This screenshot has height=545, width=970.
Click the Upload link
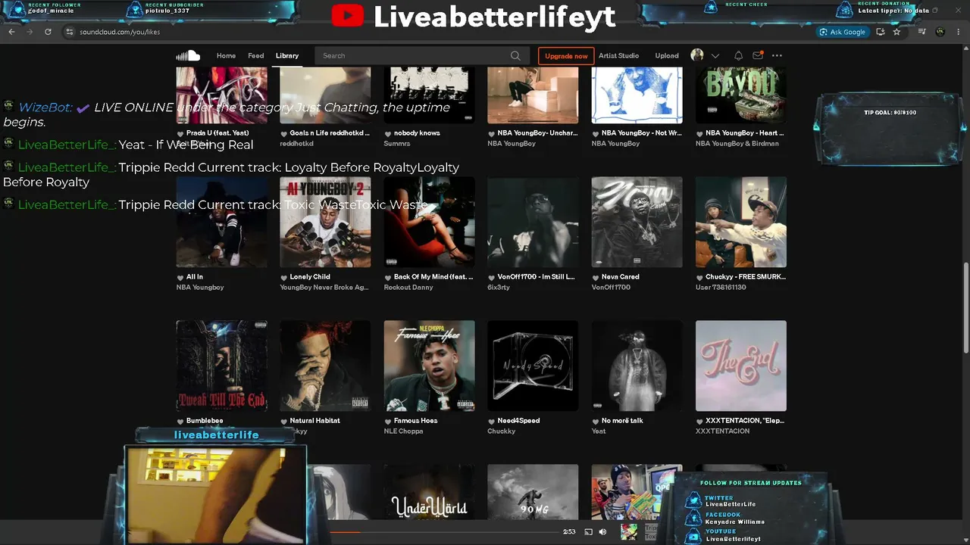point(667,55)
